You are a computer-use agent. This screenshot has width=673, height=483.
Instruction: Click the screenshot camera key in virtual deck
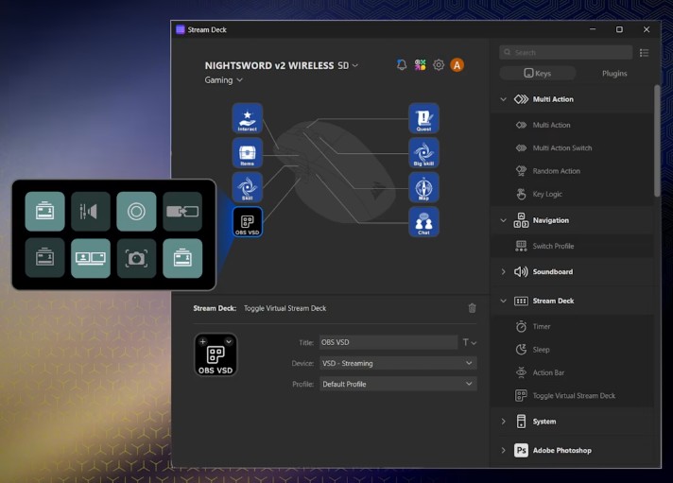(x=136, y=258)
